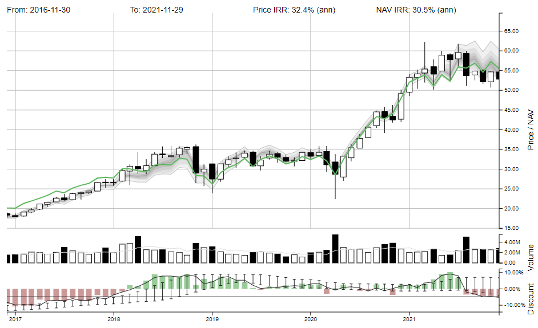Click the 'Price IRR: 32.4% (ann)' label
The height and width of the screenshot is (328, 538).
point(294,10)
